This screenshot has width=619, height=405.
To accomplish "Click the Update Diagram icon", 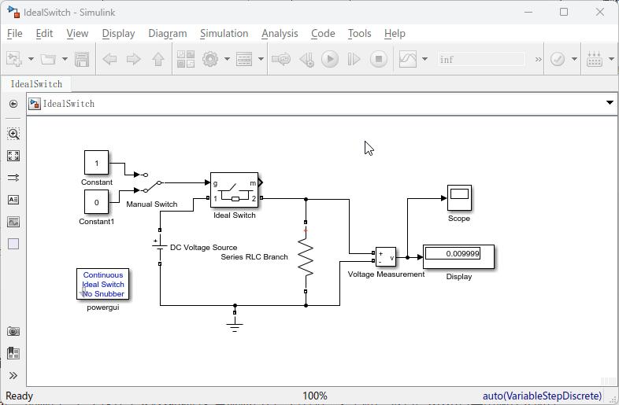I will click(281, 60).
